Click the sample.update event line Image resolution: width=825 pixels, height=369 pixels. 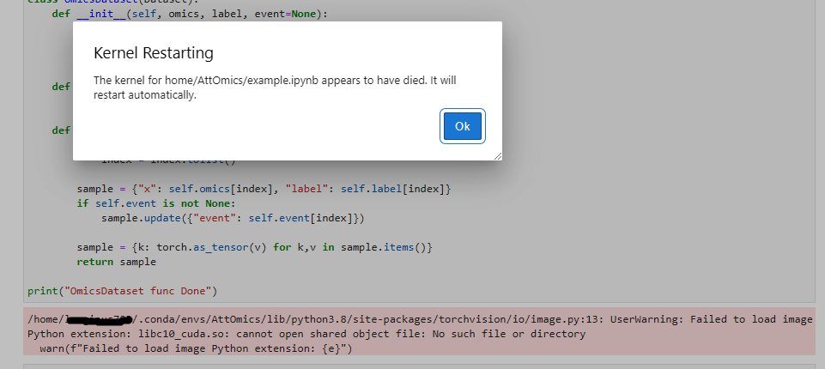233,218
